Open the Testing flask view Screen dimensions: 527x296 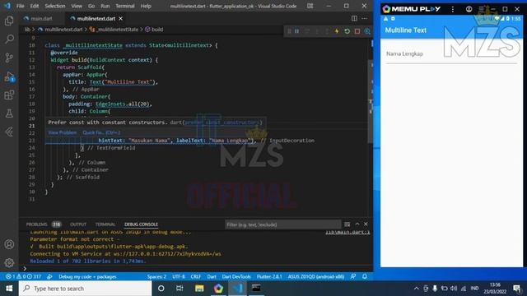pyautogui.click(x=9, y=113)
